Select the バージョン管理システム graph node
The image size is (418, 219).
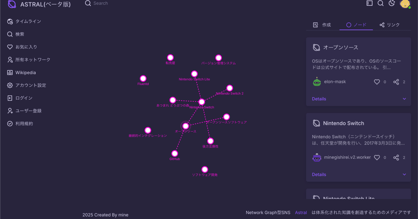(x=218, y=58)
